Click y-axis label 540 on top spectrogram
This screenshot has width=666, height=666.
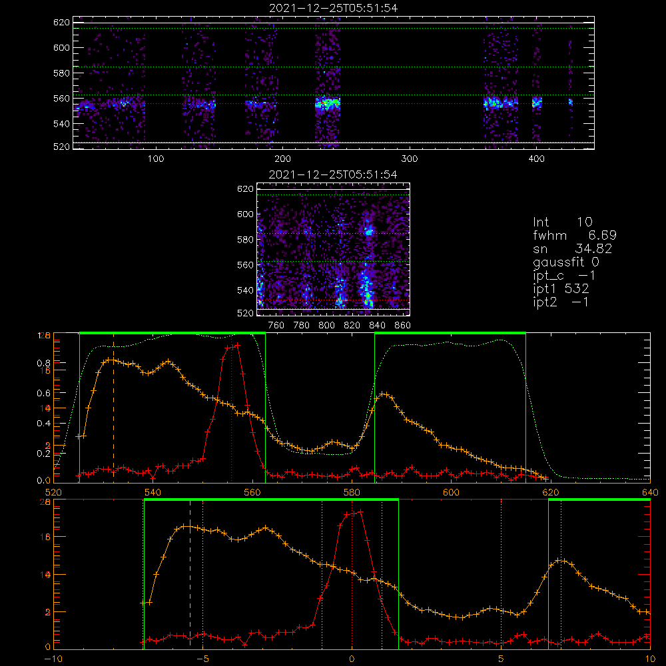[61, 124]
